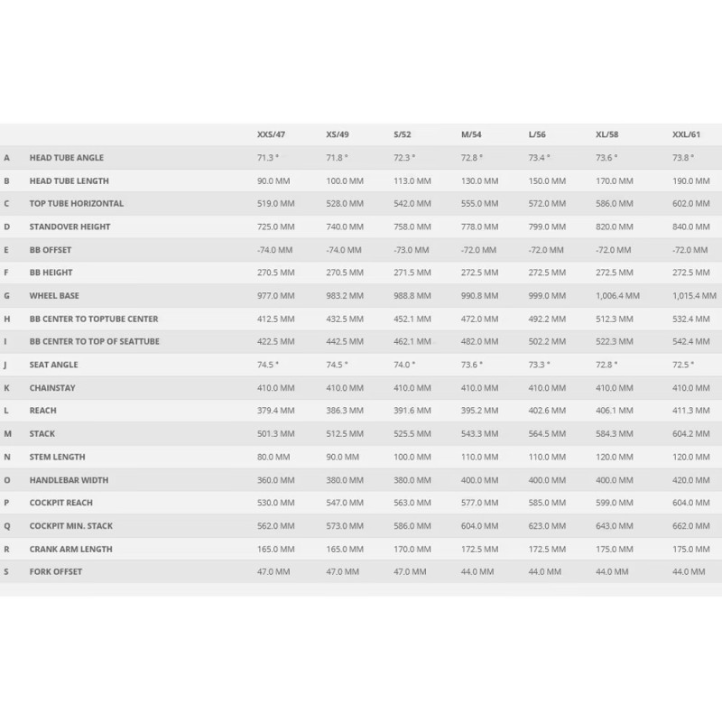Image resolution: width=722 pixels, height=722 pixels.
Task: Click the XXL/61 size column header
Action: (686, 134)
